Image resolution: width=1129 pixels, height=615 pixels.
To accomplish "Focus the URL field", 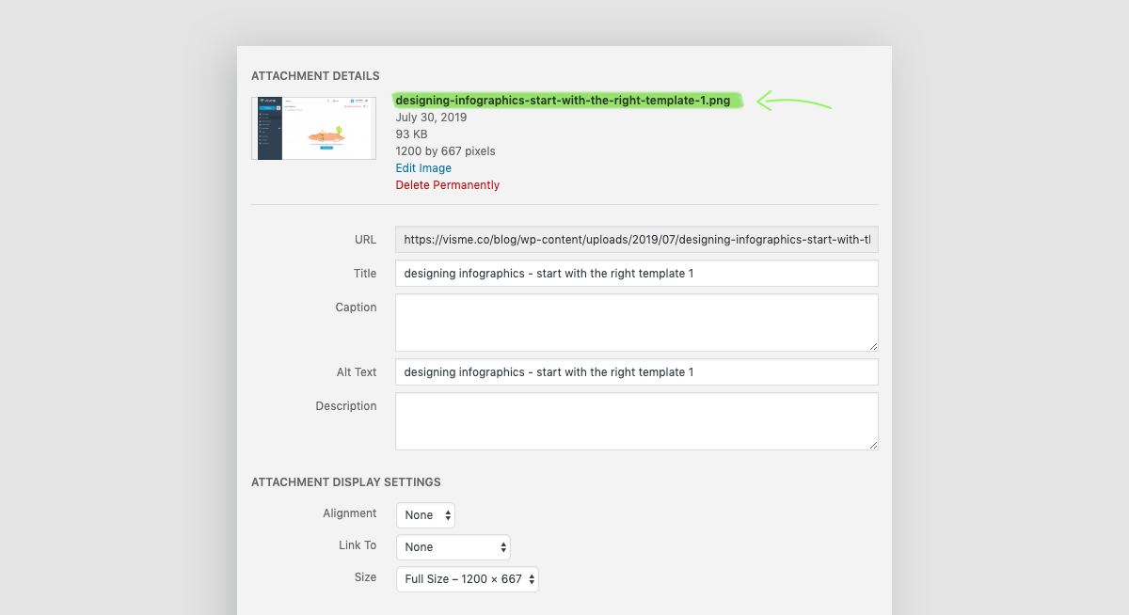I will tap(636, 240).
